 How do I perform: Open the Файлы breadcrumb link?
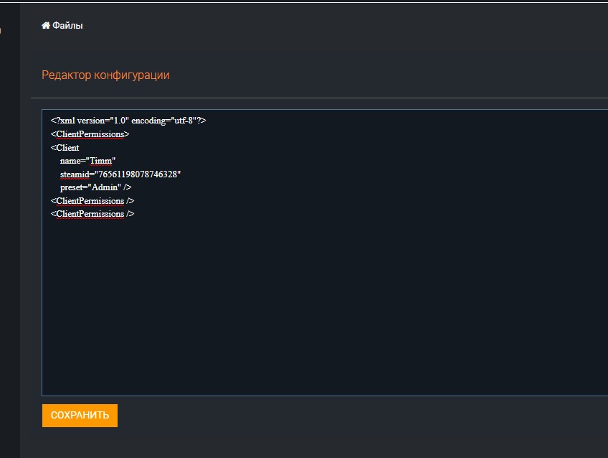[67, 26]
